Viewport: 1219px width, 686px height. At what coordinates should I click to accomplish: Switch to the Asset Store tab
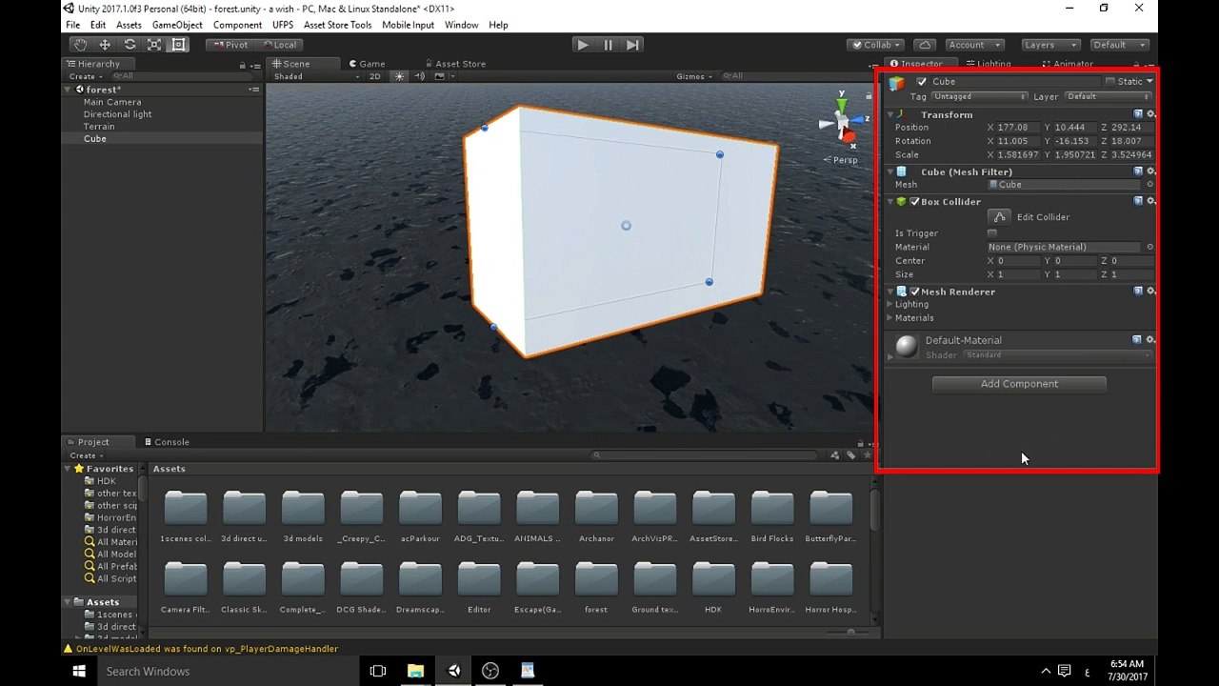coord(455,64)
